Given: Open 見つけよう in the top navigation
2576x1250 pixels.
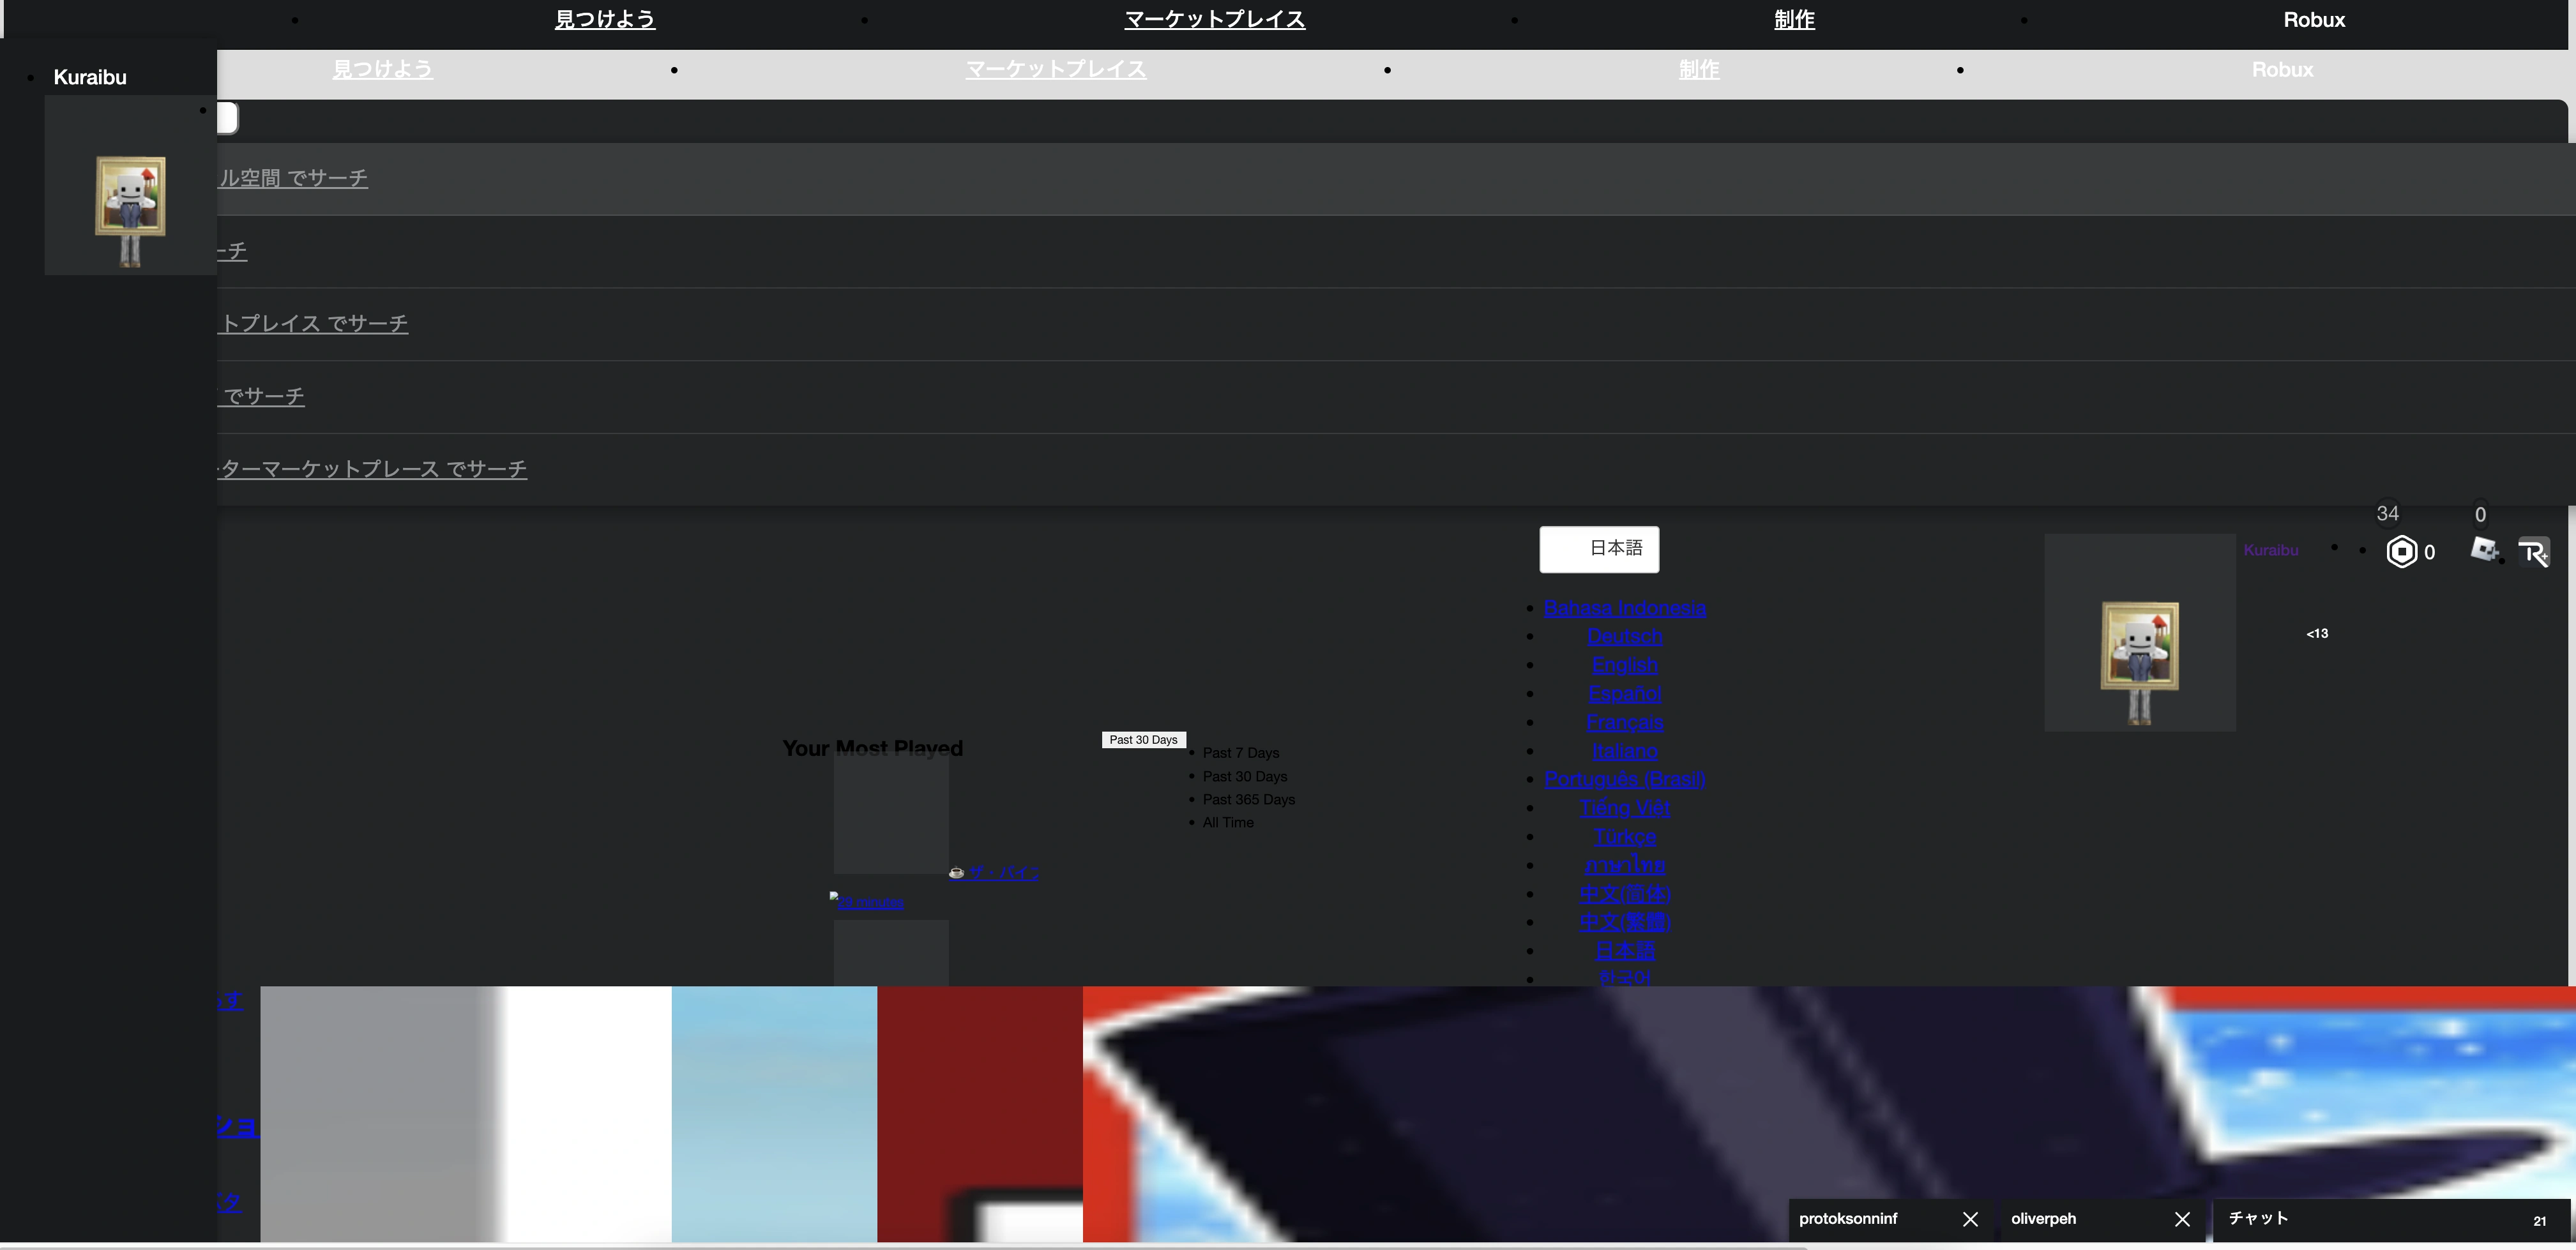Looking at the screenshot, I should point(604,20).
